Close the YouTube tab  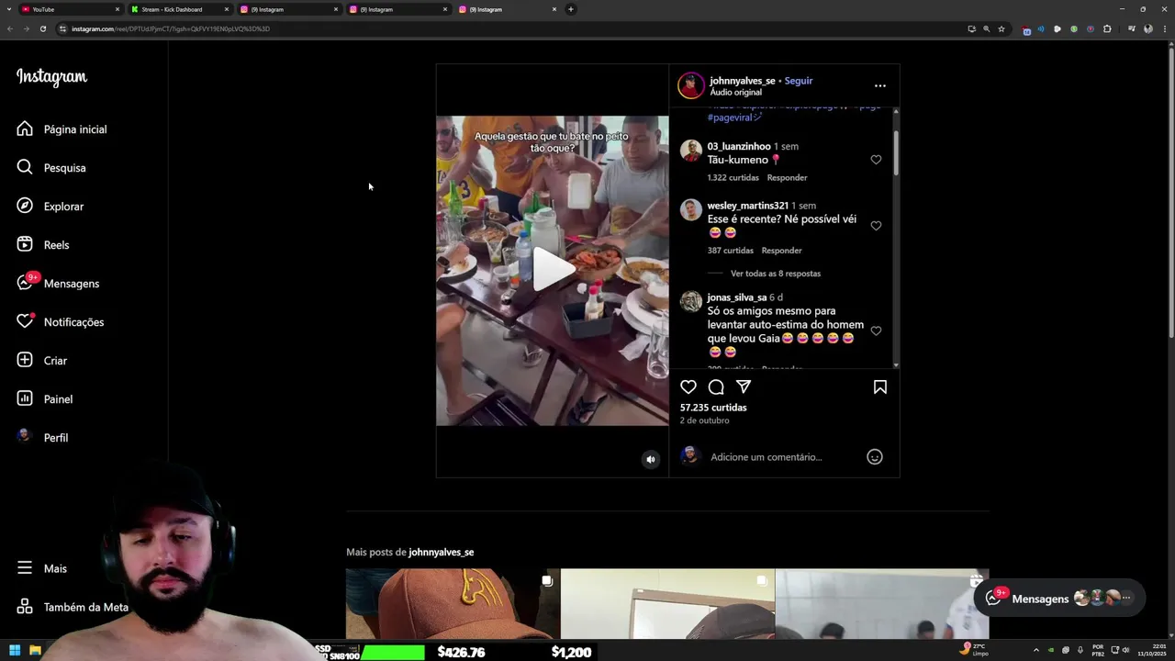(x=117, y=9)
